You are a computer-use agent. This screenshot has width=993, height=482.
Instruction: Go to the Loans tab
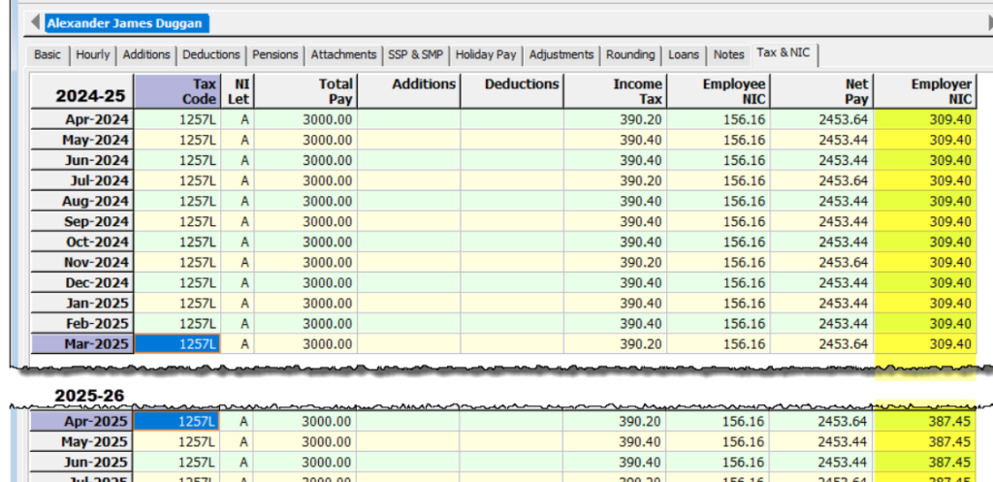pyautogui.click(x=684, y=55)
